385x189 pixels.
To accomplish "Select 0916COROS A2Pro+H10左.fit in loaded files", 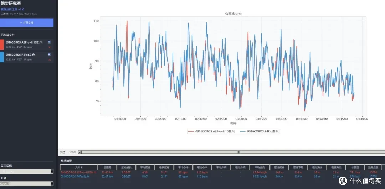I will click(24, 42).
